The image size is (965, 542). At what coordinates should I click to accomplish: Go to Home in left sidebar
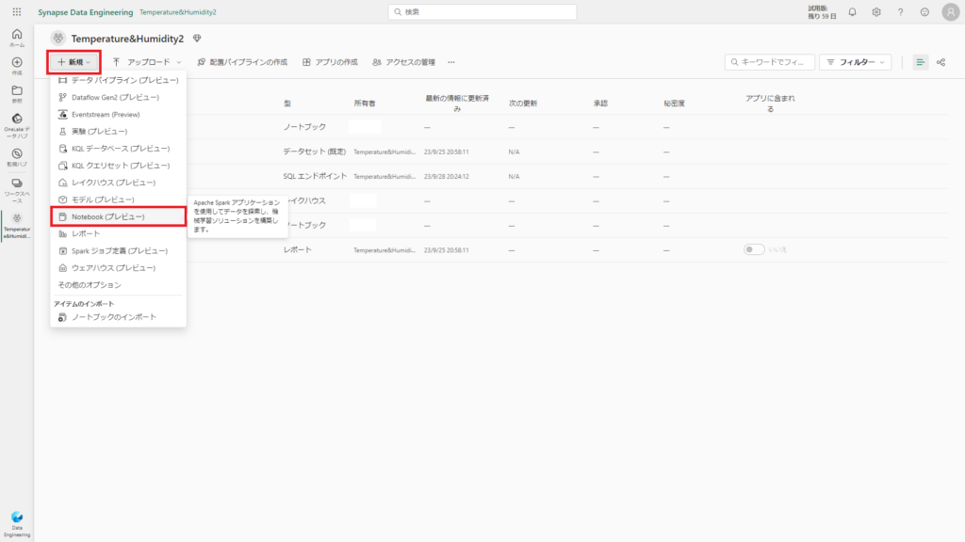(x=17, y=38)
